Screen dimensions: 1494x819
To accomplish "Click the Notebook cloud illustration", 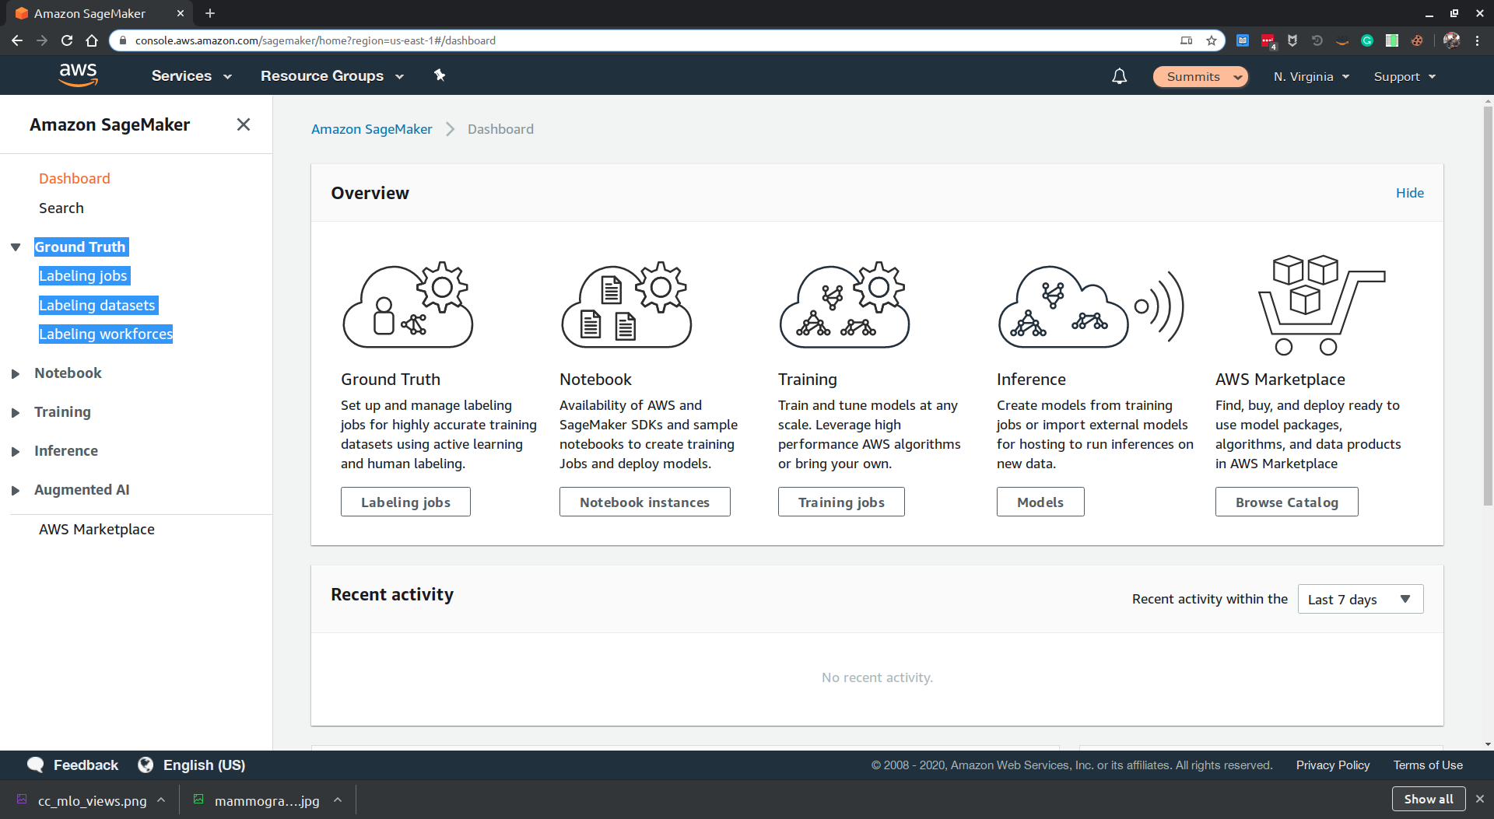I will click(x=626, y=306).
